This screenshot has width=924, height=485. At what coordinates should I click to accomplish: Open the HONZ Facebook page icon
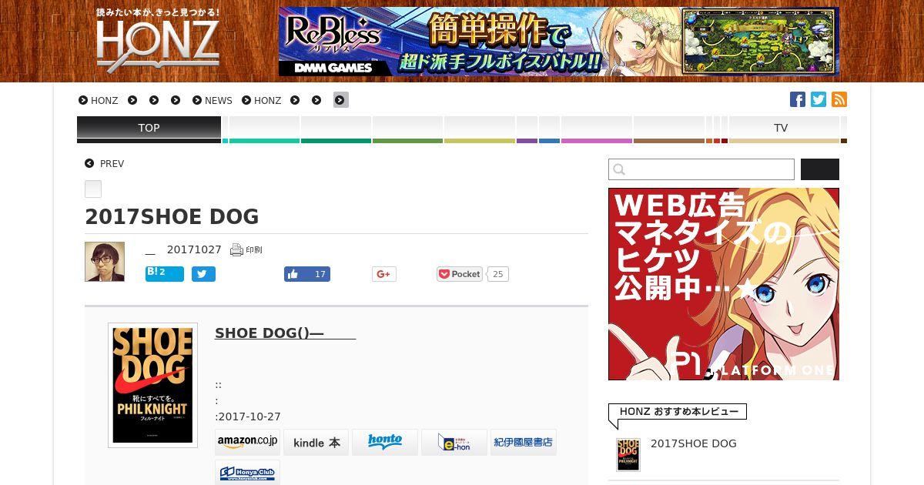pyautogui.click(x=798, y=99)
